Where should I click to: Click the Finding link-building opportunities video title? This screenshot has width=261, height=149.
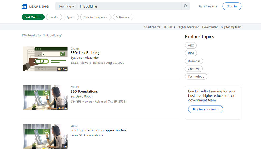(98, 130)
